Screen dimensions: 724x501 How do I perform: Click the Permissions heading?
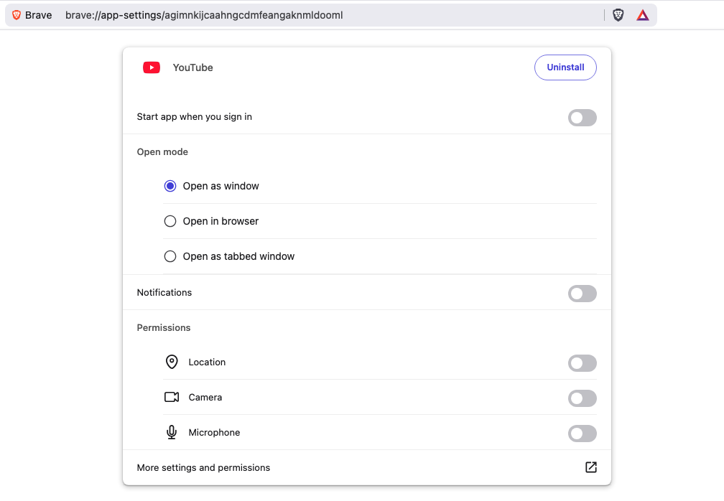click(164, 327)
